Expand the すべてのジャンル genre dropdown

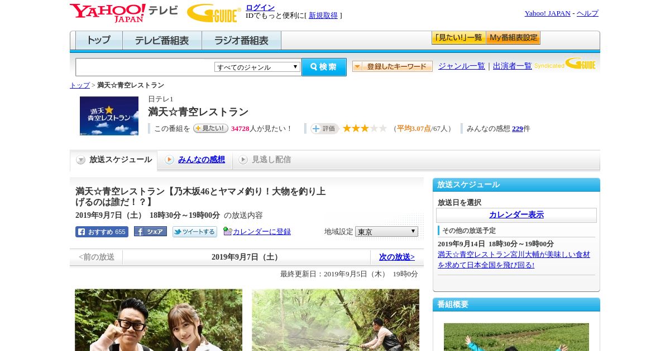click(257, 67)
